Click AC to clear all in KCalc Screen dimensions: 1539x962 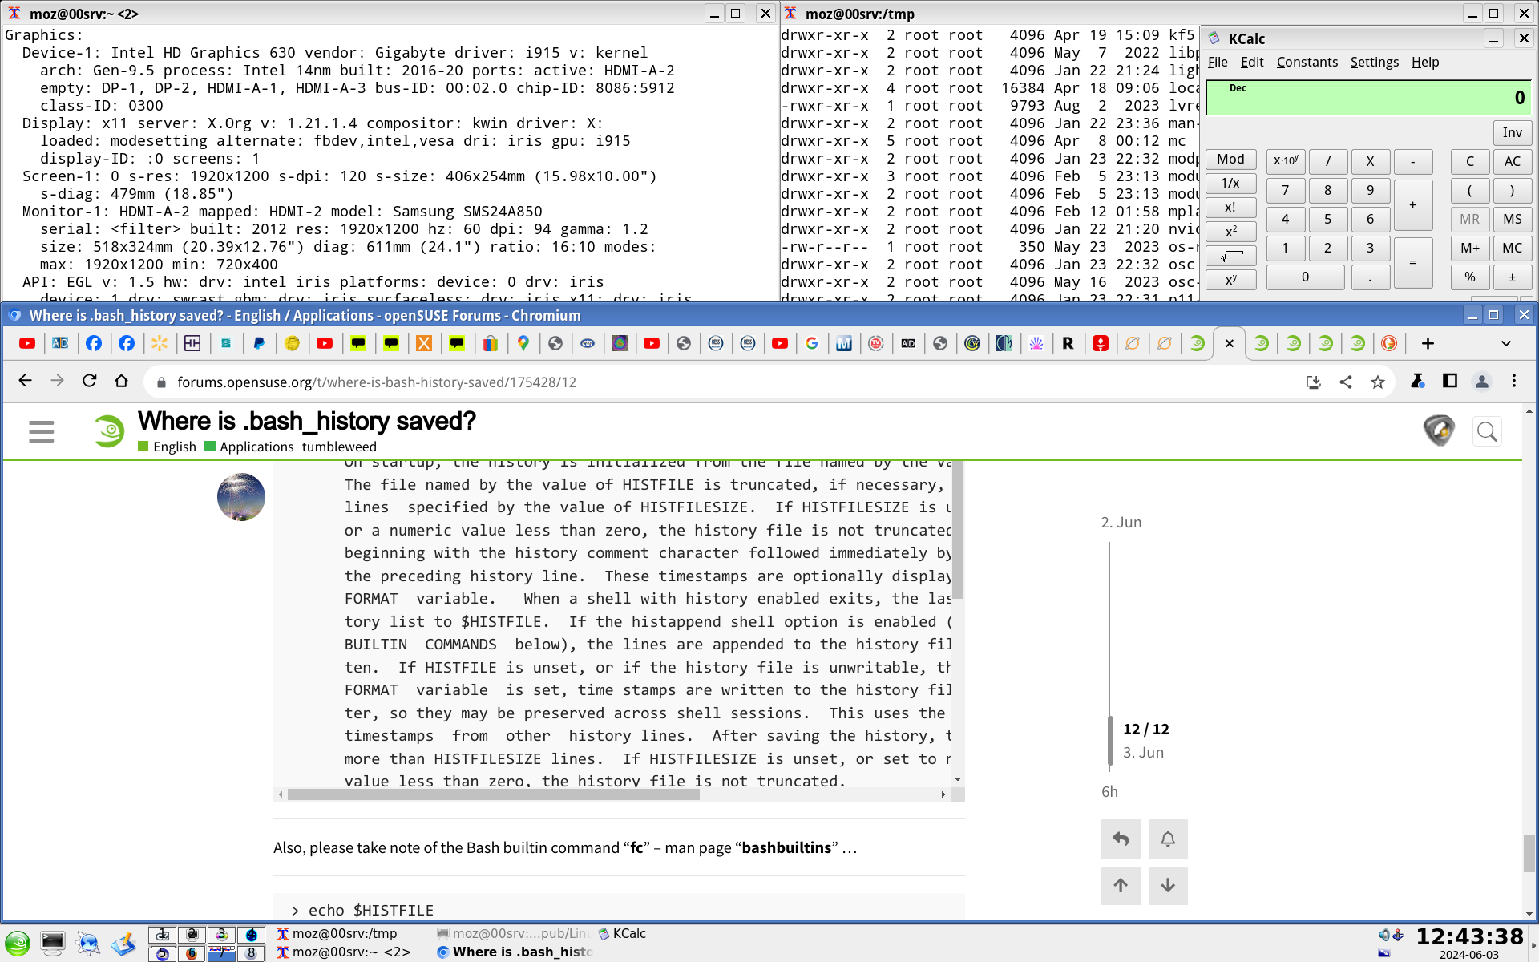coord(1513,161)
